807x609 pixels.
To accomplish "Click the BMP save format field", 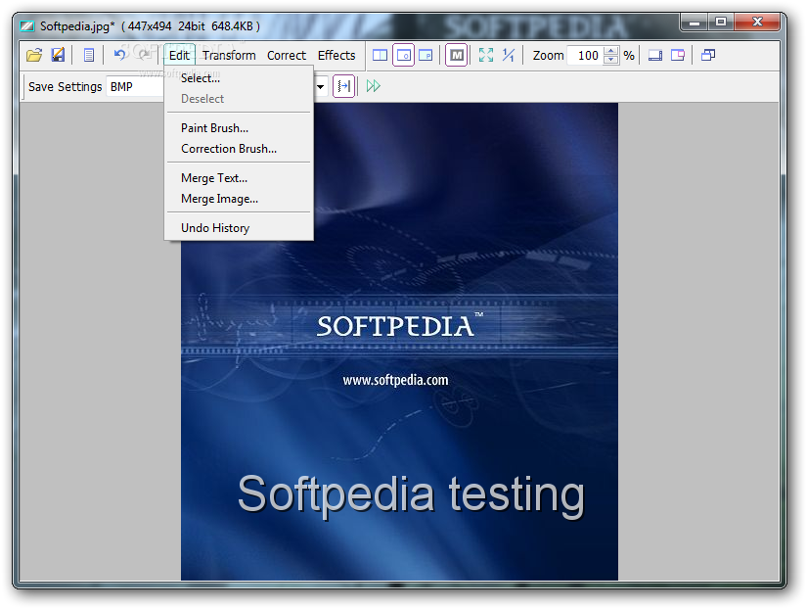I will (x=136, y=86).
